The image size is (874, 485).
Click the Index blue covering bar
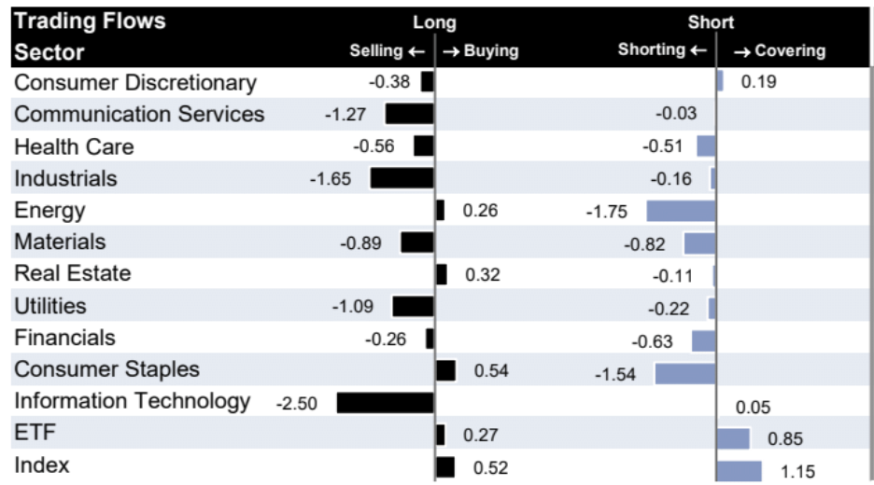coord(740,471)
